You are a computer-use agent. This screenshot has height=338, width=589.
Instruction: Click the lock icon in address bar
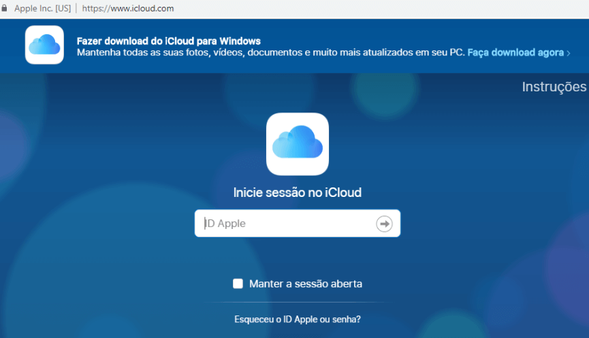click(4, 8)
